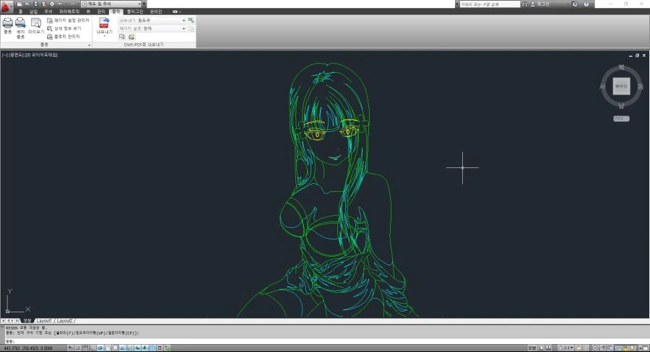Switch to the 온라인 ribbon tab
This screenshot has height=352, width=650.
(x=156, y=12)
